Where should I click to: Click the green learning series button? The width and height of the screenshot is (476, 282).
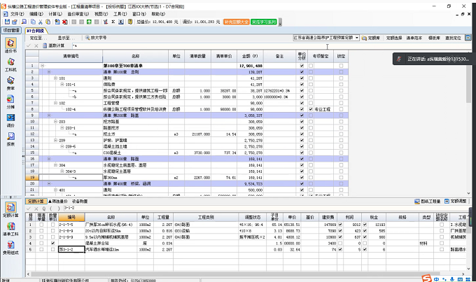tap(264, 22)
